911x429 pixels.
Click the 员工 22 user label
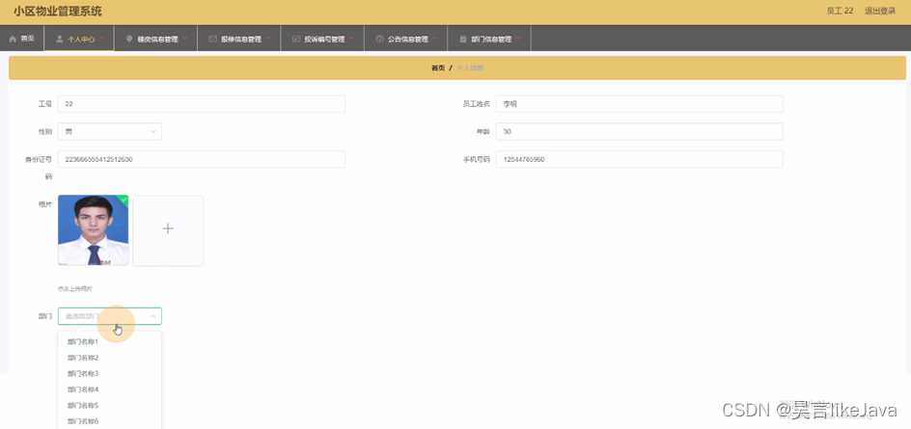pyautogui.click(x=840, y=11)
